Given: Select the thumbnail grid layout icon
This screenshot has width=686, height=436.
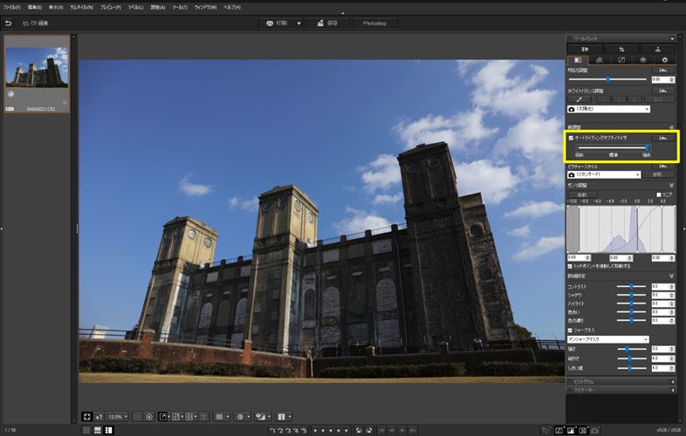Looking at the screenshot, I should pyautogui.click(x=86, y=430).
